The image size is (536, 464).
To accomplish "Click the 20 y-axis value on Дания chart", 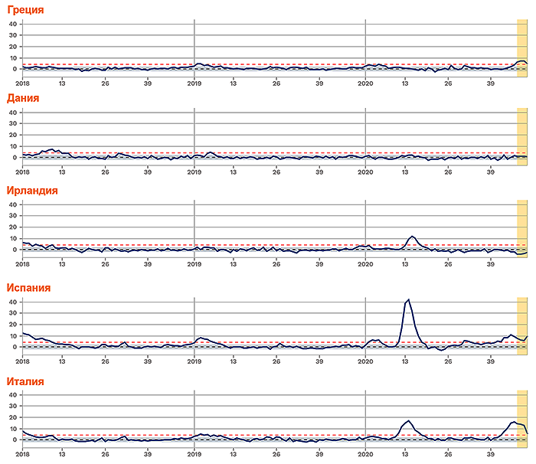I will (x=13, y=135).
